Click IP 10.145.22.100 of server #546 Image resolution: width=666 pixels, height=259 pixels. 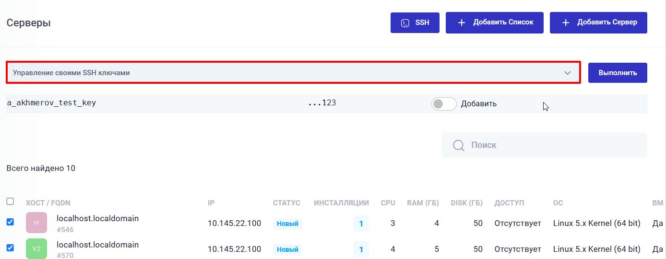pyautogui.click(x=235, y=223)
